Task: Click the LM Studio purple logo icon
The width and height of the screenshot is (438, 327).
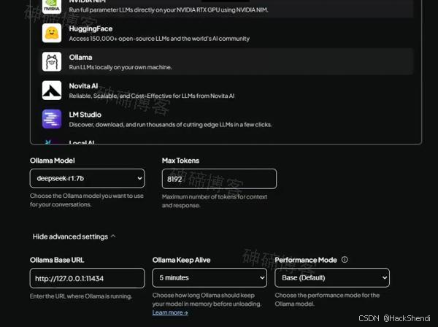Action: (52, 119)
